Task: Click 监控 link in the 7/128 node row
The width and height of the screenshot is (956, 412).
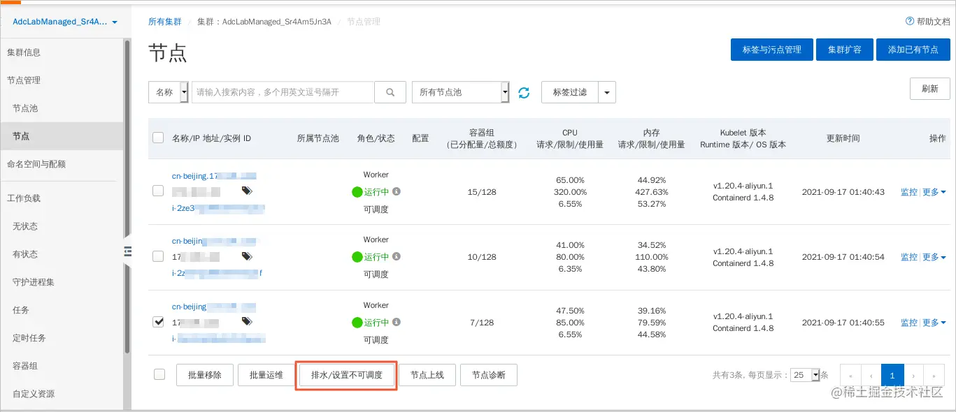Action: [x=909, y=323]
